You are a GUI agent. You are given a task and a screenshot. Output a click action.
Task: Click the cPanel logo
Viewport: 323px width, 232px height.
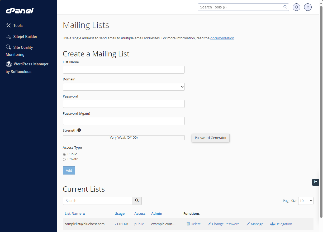[x=20, y=11]
